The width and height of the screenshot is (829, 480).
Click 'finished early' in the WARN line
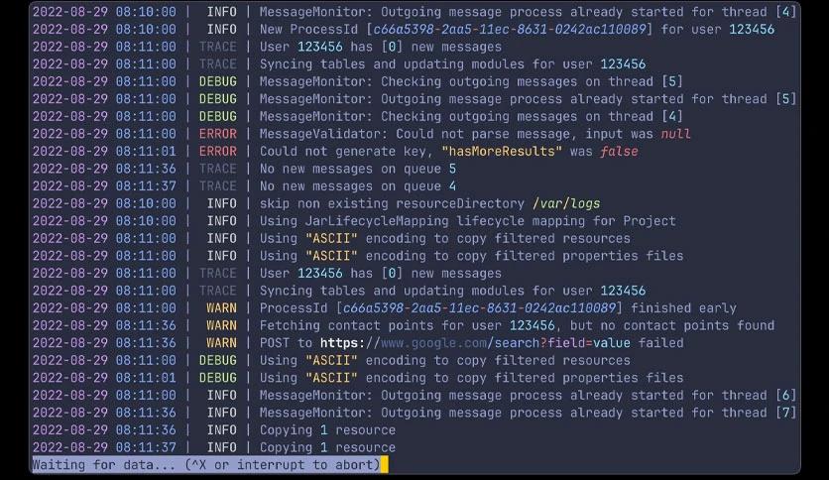pos(683,308)
